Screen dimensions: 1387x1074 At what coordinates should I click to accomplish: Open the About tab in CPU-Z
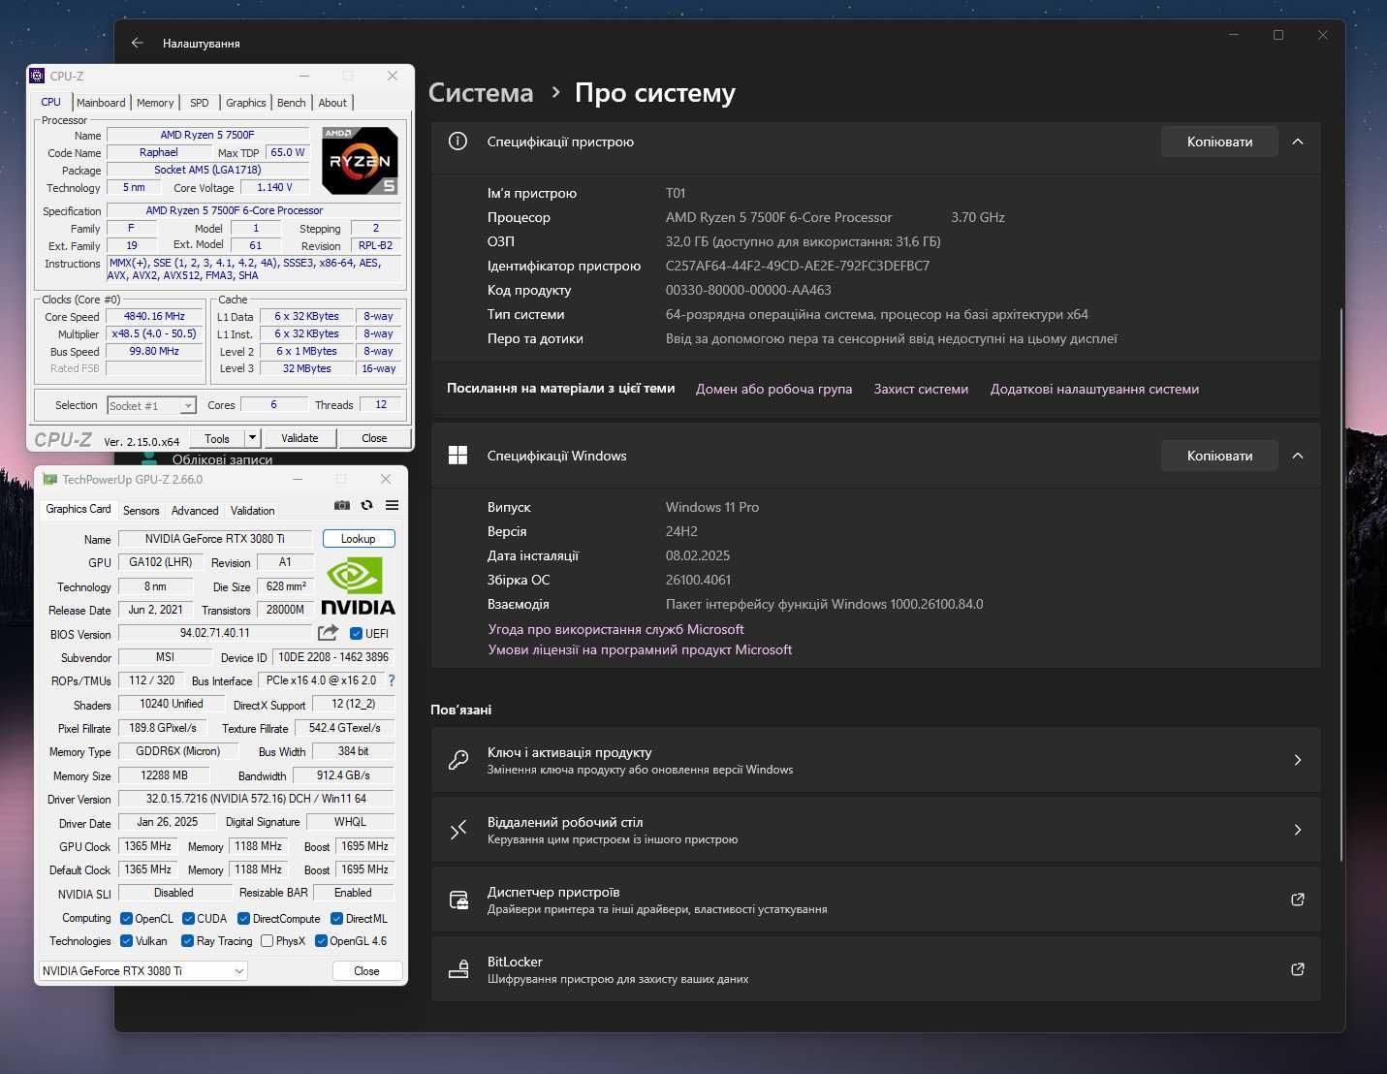pos(332,103)
